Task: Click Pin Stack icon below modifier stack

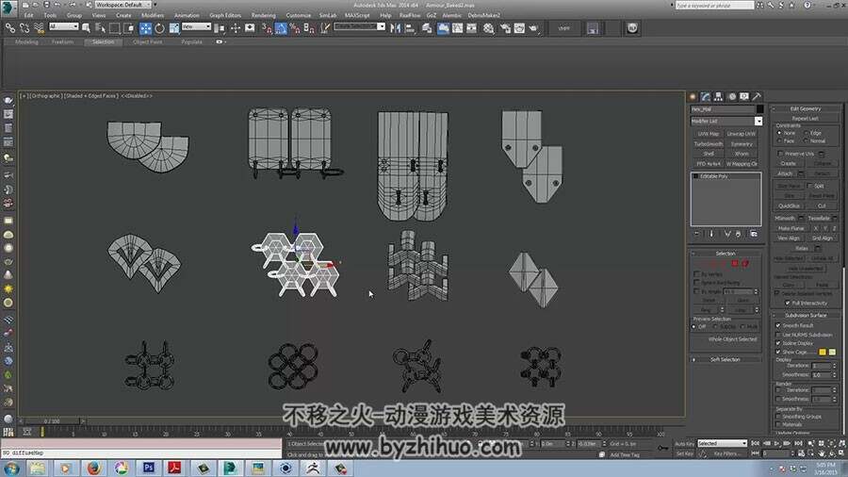Action: tap(696, 234)
